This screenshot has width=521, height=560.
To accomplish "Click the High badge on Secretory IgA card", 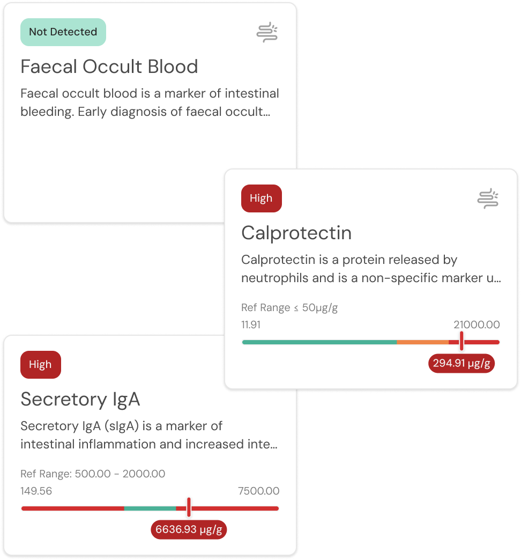I will (40, 365).
